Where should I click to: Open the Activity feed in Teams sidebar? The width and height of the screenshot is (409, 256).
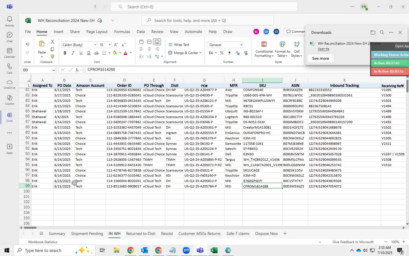click(x=9, y=21)
